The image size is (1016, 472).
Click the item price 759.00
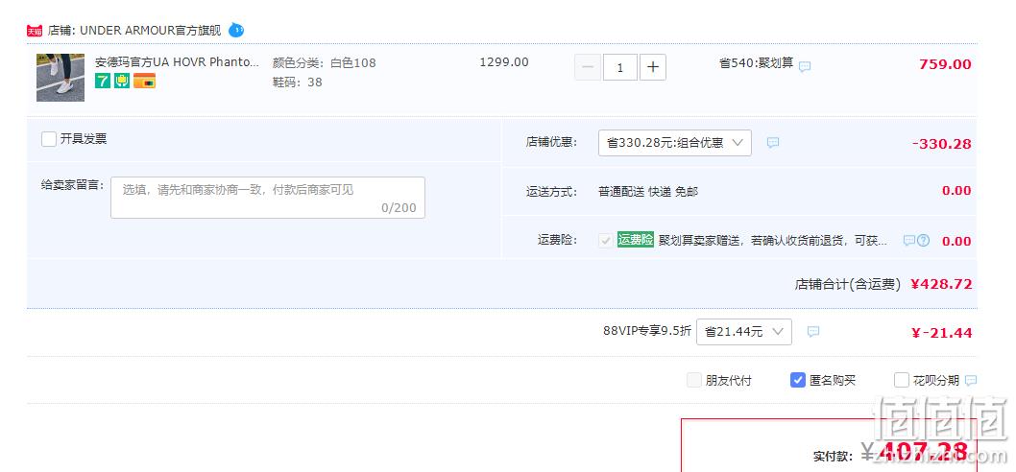tap(945, 64)
